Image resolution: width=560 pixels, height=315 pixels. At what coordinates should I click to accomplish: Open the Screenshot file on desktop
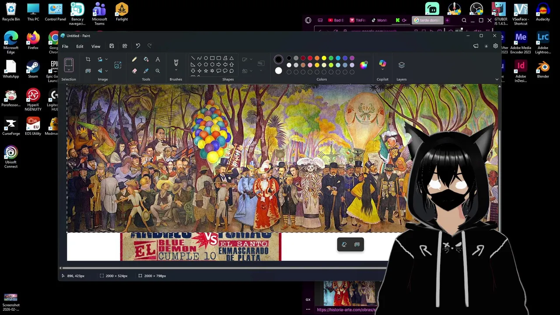point(11,302)
